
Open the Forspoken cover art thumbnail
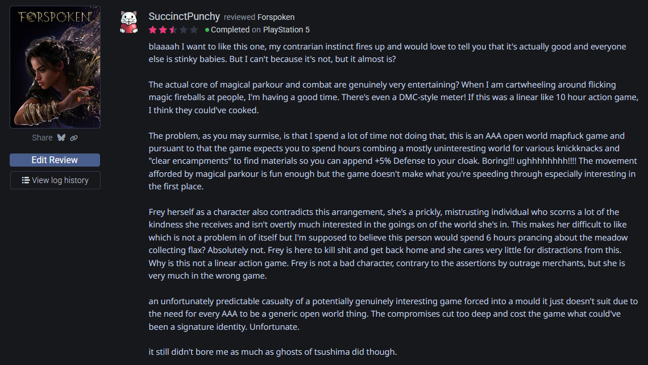pos(55,67)
